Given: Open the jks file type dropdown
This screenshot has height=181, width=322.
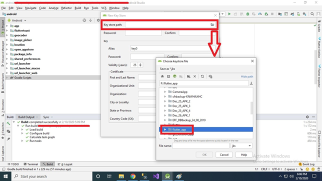Looking at the screenshot, I should tap(241, 146).
